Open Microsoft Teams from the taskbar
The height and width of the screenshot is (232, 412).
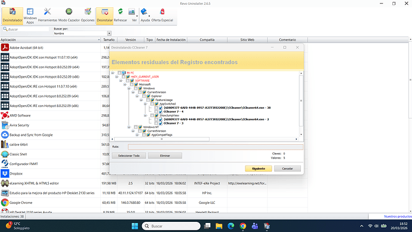254,226
